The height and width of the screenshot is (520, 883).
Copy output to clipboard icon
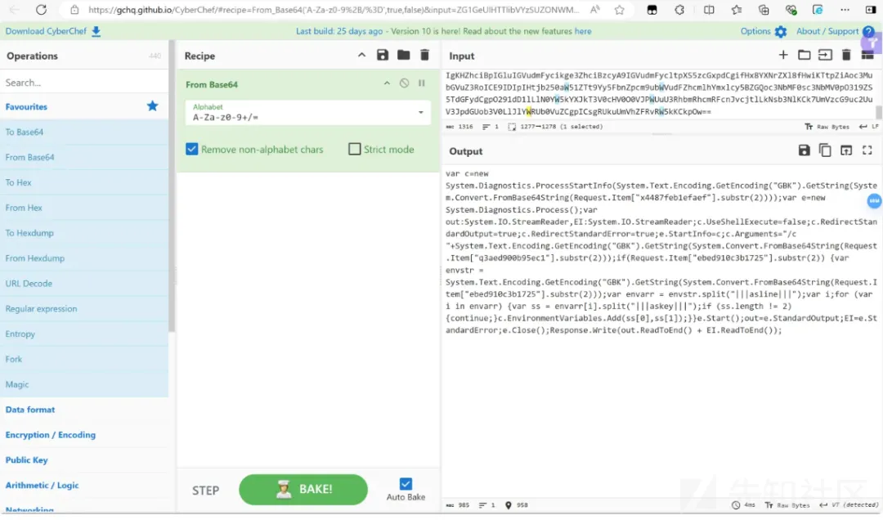pyautogui.click(x=825, y=150)
